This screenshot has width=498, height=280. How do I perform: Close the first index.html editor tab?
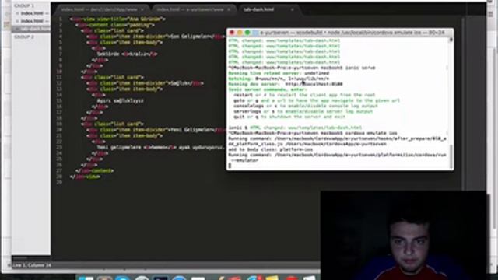tap(142, 10)
